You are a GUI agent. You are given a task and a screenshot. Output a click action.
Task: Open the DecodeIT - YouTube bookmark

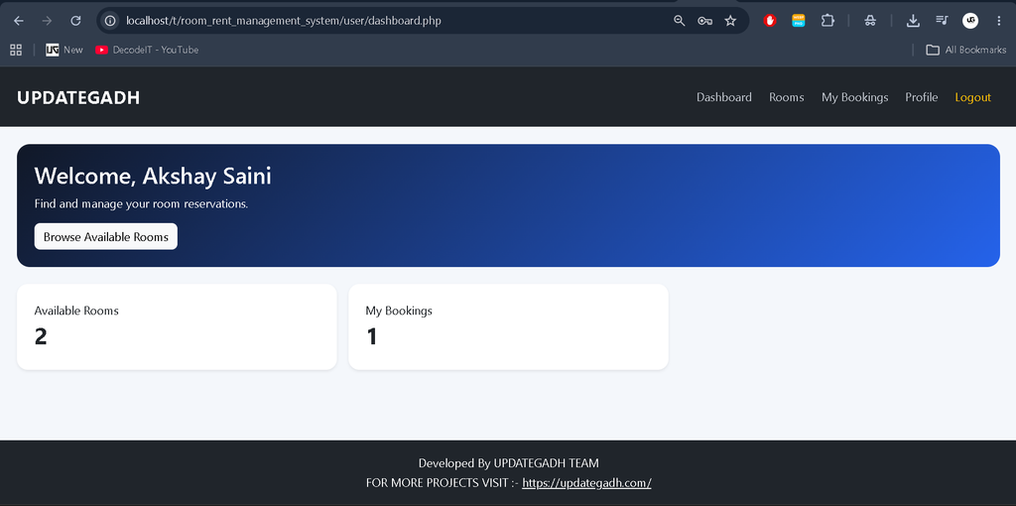tap(147, 50)
